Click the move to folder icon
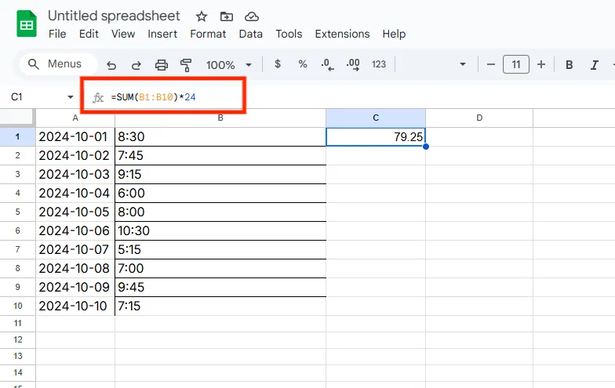This screenshot has width=615, height=388. click(x=226, y=16)
